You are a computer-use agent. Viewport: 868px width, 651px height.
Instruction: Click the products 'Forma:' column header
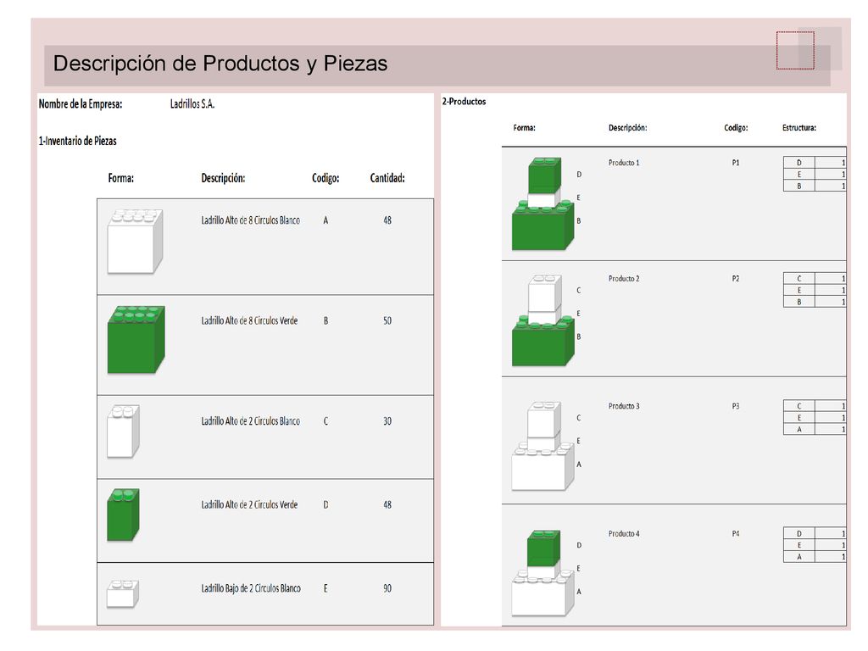[x=524, y=128]
